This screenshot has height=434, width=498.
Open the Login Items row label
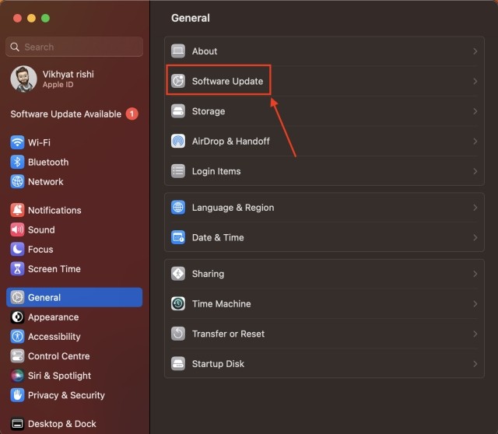point(216,171)
